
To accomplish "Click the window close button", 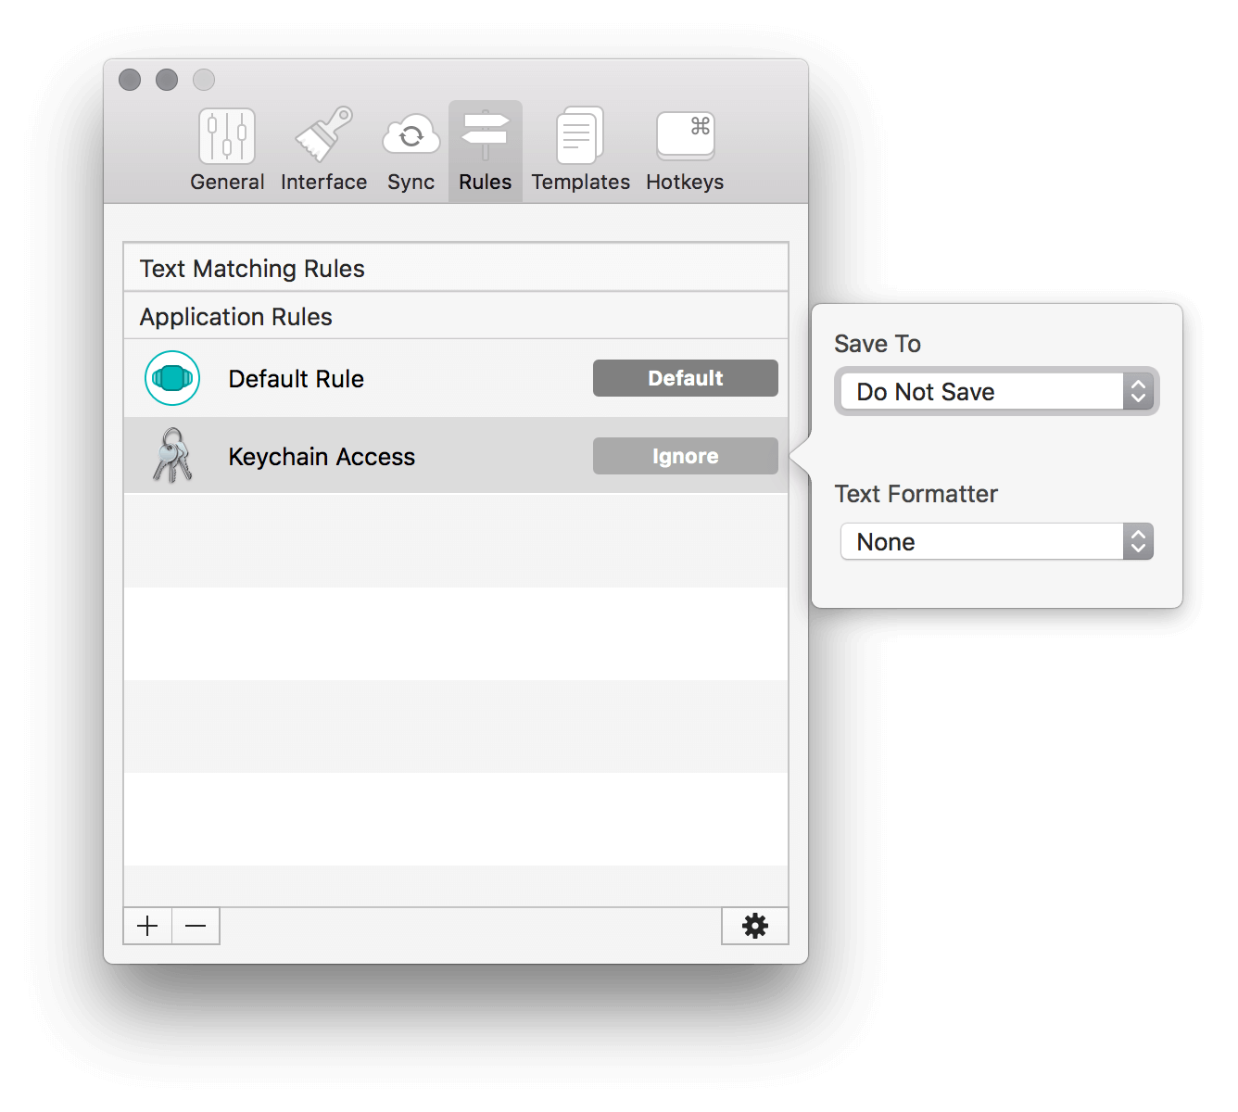I will click(130, 80).
